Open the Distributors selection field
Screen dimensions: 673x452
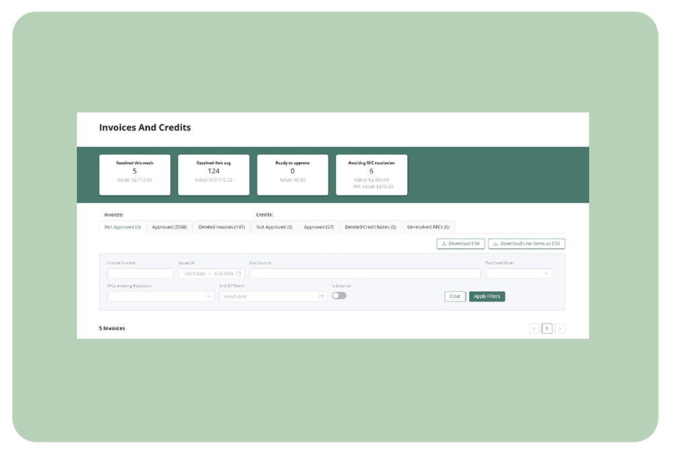point(365,274)
